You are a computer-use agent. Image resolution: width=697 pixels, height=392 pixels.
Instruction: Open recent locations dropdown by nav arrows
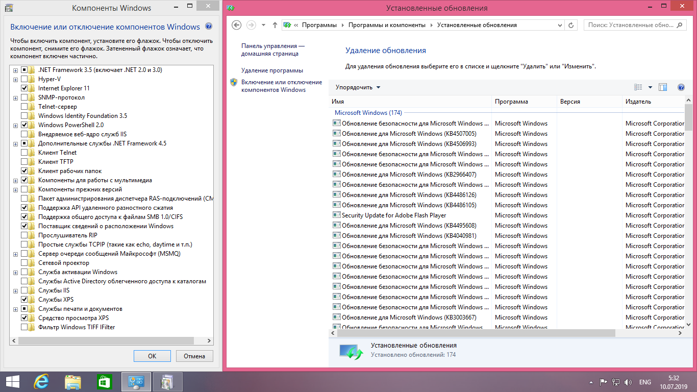pyautogui.click(x=263, y=25)
